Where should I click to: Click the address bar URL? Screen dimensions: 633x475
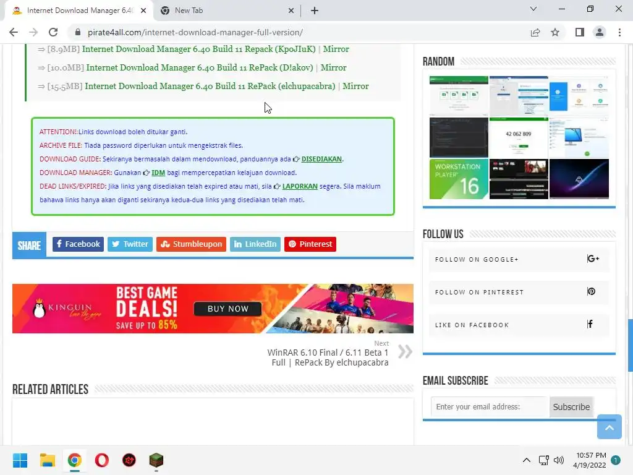195,32
